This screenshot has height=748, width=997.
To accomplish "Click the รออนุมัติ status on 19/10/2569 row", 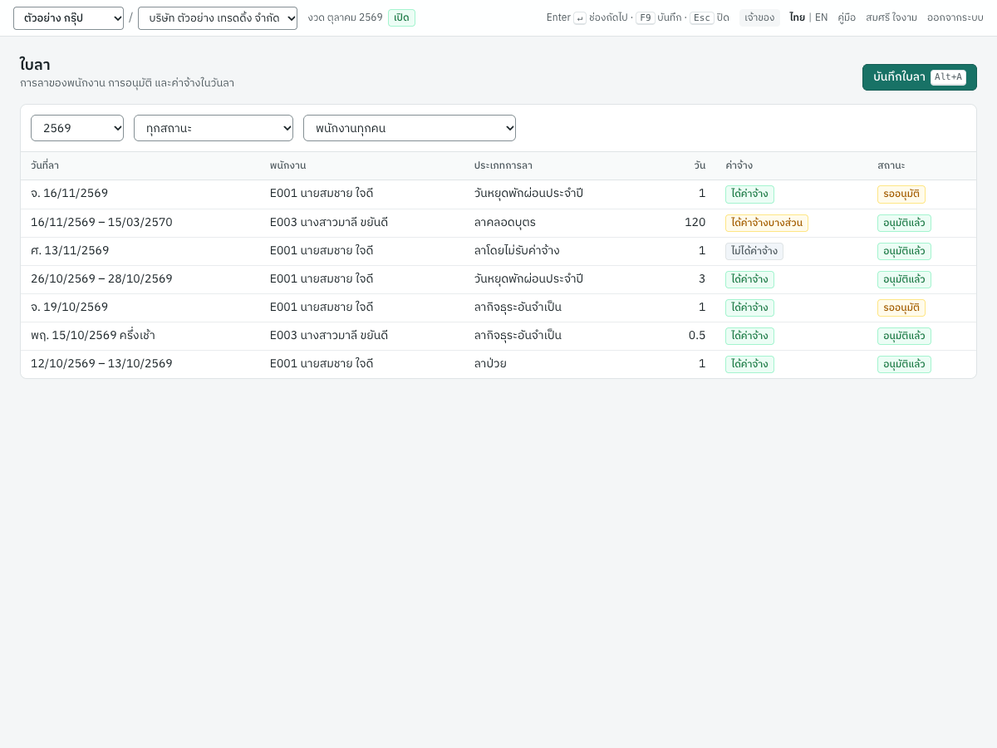I will 901,308.
